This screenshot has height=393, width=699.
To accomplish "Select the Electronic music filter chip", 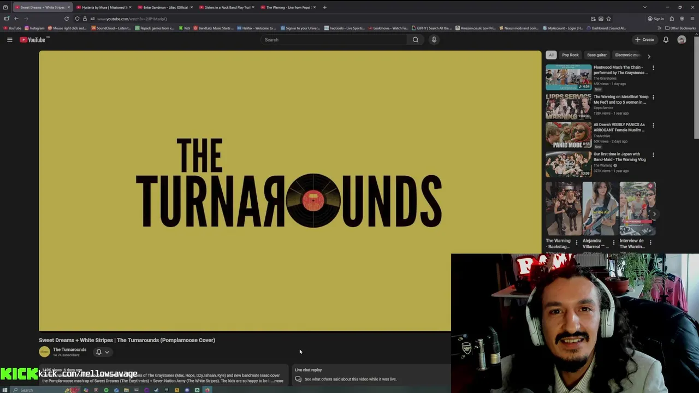I will point(627,55).
